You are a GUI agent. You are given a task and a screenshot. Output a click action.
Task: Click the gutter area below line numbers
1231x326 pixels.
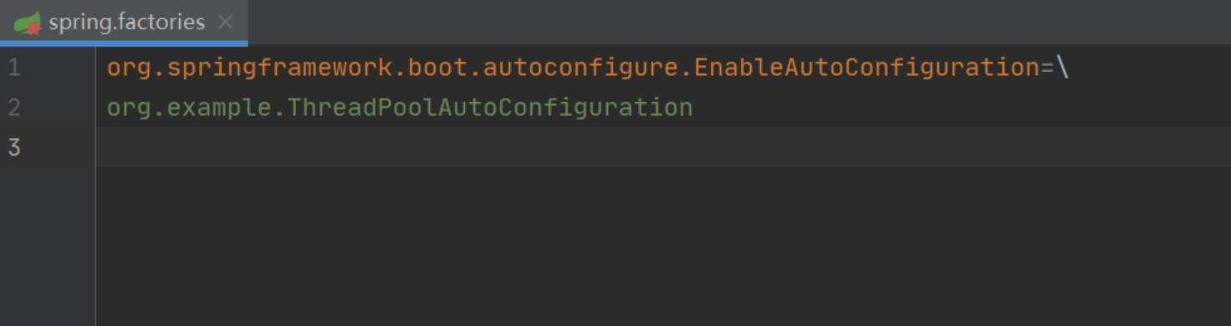pyautogui.click(x=48, y=247)
